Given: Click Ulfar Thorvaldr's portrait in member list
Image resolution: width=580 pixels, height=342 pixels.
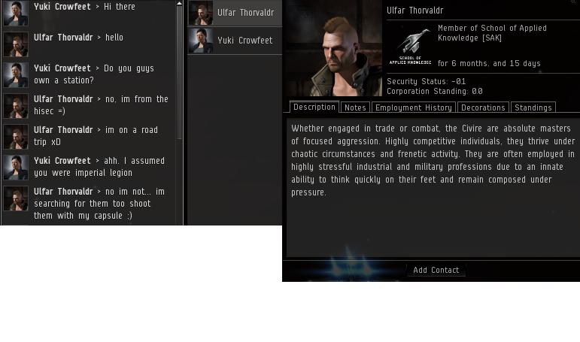Looking at the screenshot, I should click(x=201, y=13).
